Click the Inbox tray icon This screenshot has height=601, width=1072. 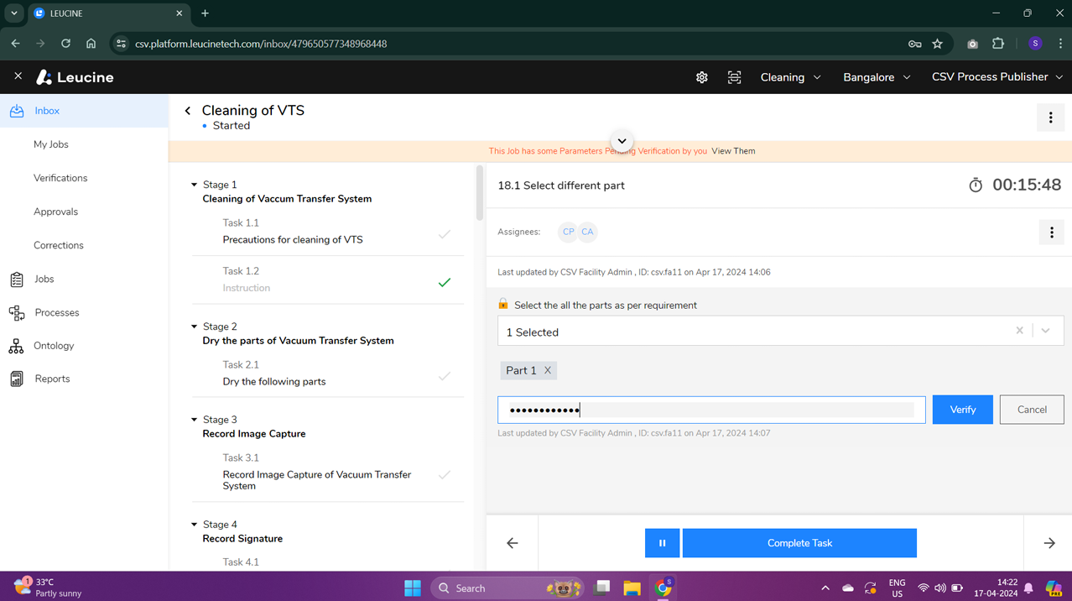tap(17, 111)
